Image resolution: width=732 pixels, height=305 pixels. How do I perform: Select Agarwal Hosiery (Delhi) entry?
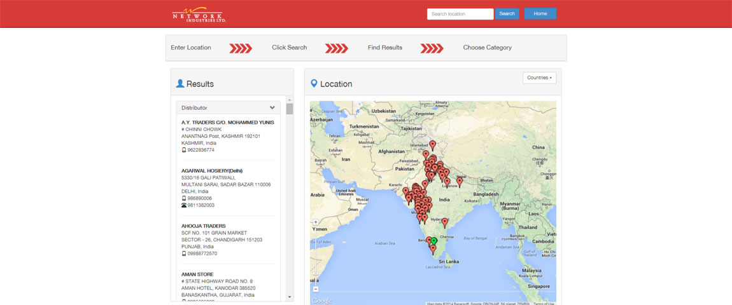click(x=212, y=171)
